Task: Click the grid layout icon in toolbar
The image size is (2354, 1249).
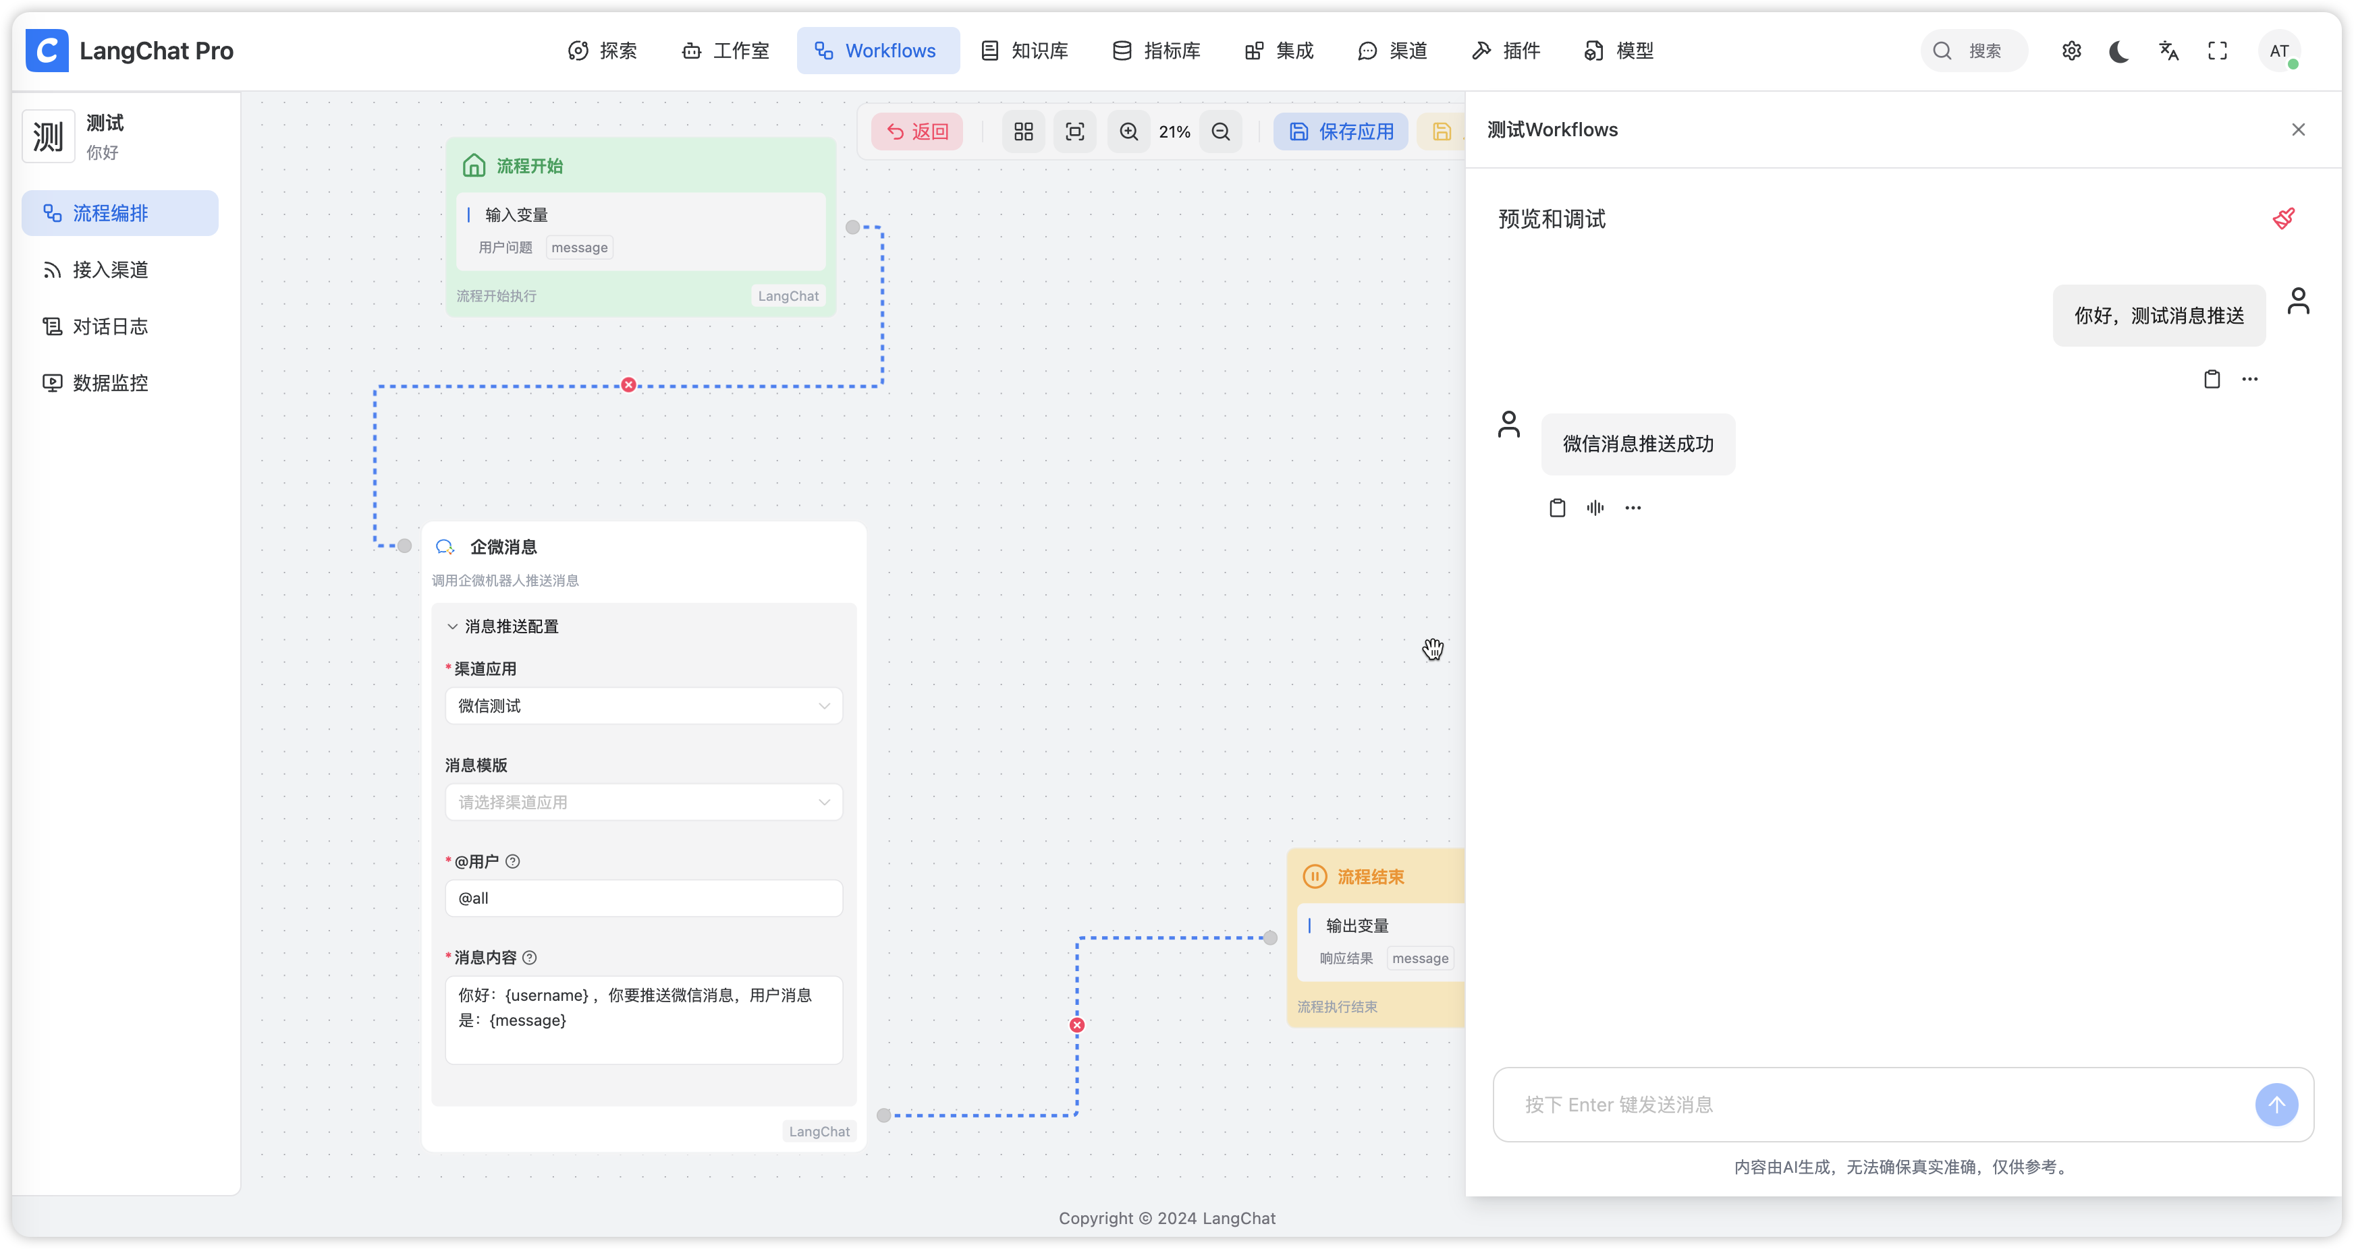Action: click(x=1024, y=132)
